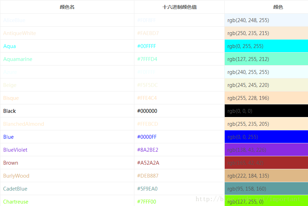The width and height of the screenshot is (308, 206).
Task: Select the CadetBlue color name
Action: tap(15, 189)
